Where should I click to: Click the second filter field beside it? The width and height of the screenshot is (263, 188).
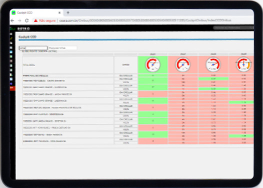pos(62,48)
